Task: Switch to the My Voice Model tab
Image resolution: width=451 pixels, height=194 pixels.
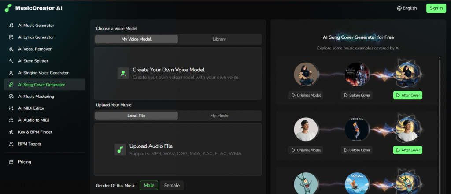Action: (137, 39)
